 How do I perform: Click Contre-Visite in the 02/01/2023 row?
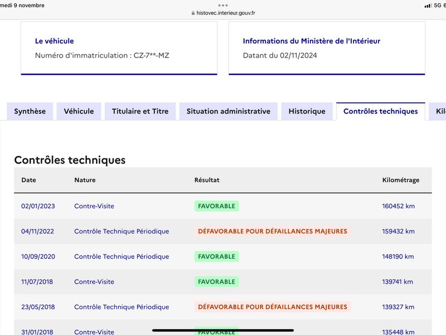94,206
